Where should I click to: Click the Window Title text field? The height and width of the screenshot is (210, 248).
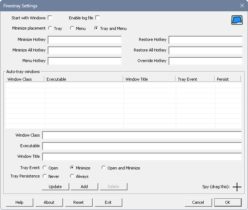click(x=142, y=157)
